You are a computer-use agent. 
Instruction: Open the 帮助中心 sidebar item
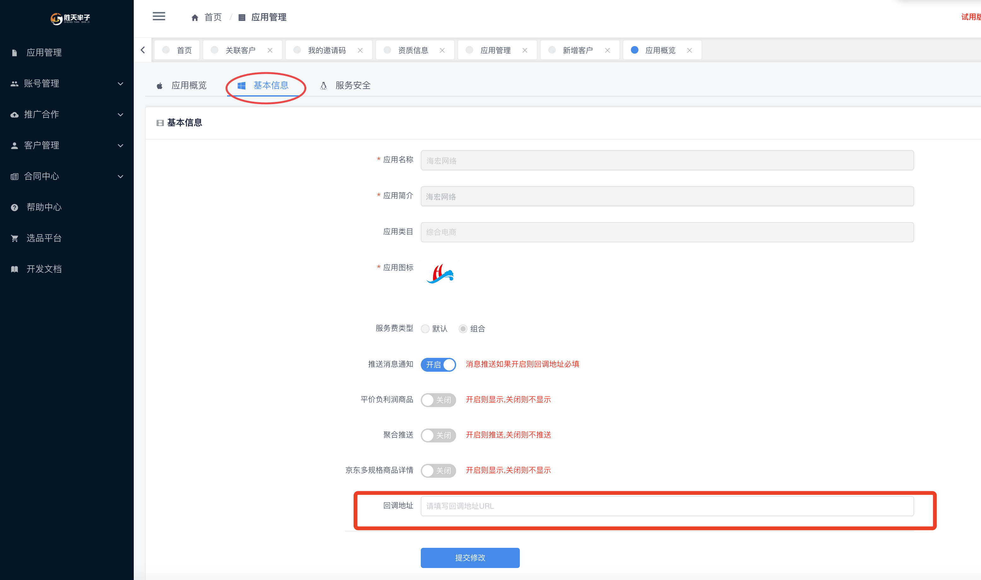pyautogui.click(x=67, y=208)
